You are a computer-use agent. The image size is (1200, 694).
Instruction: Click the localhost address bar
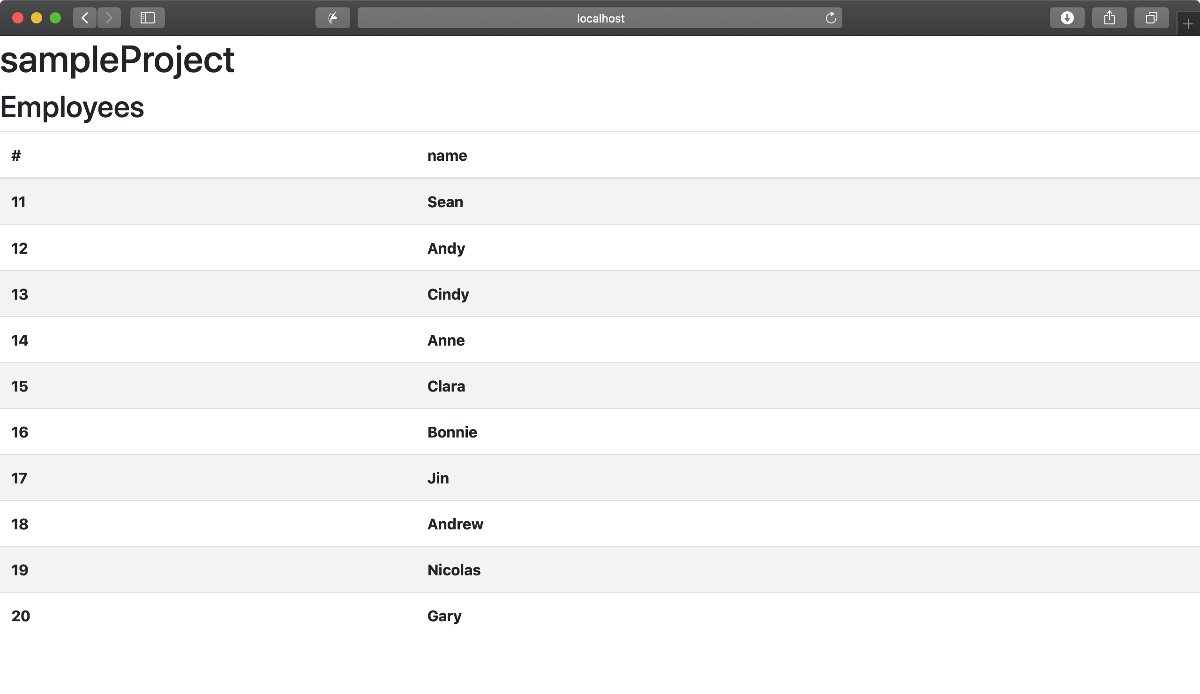tap(600, 18)
